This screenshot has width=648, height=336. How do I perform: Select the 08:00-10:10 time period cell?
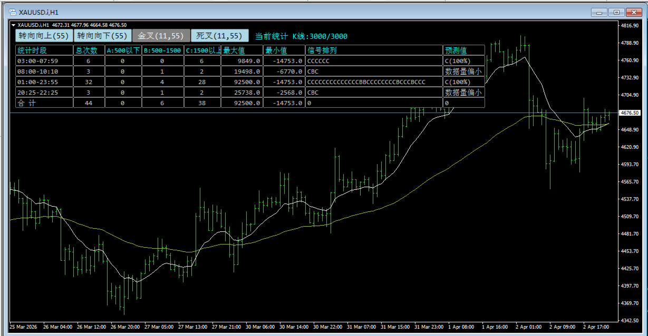(44, 72)
